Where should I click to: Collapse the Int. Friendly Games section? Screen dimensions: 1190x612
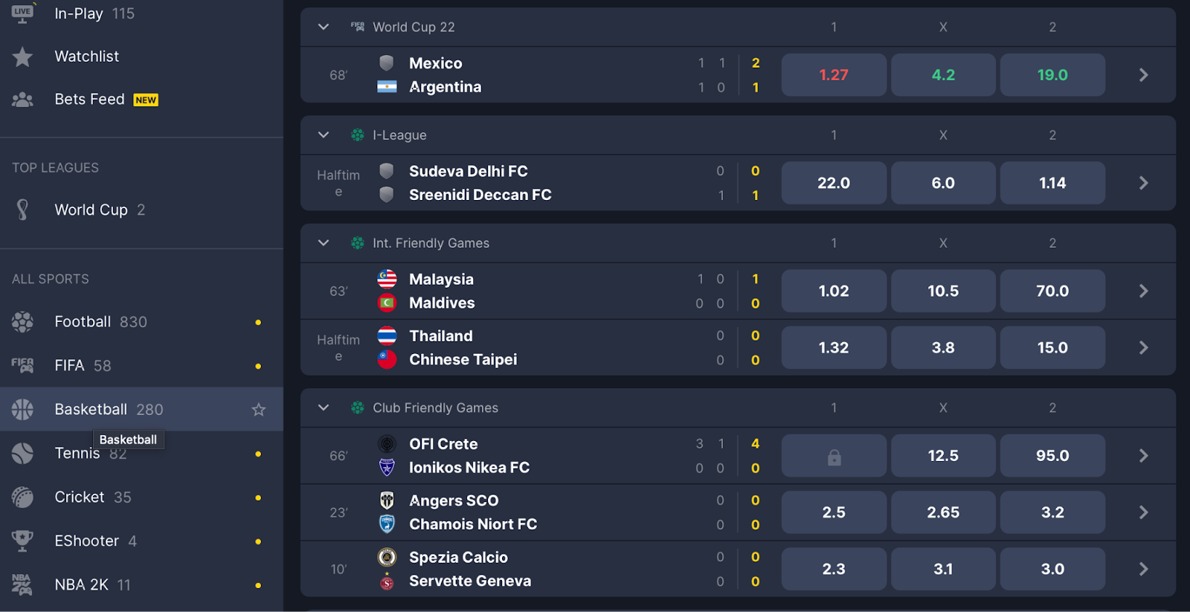324,243
